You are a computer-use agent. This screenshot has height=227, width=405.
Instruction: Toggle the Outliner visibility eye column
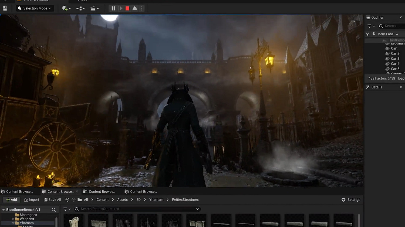pyautogui.click(x=367, y=34)
